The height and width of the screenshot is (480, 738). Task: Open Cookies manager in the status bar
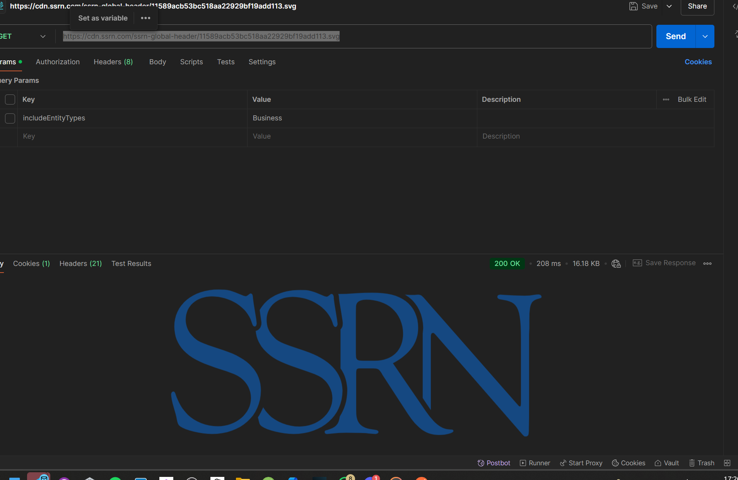click(x=628, y=463)
